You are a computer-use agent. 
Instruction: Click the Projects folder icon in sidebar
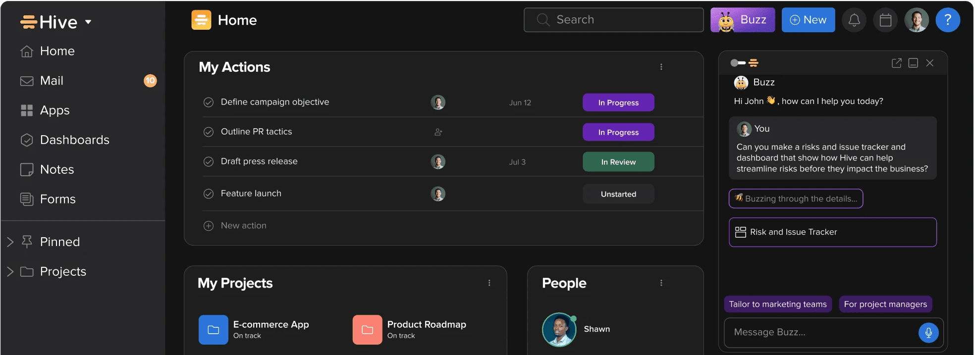[x=27, y=271]
